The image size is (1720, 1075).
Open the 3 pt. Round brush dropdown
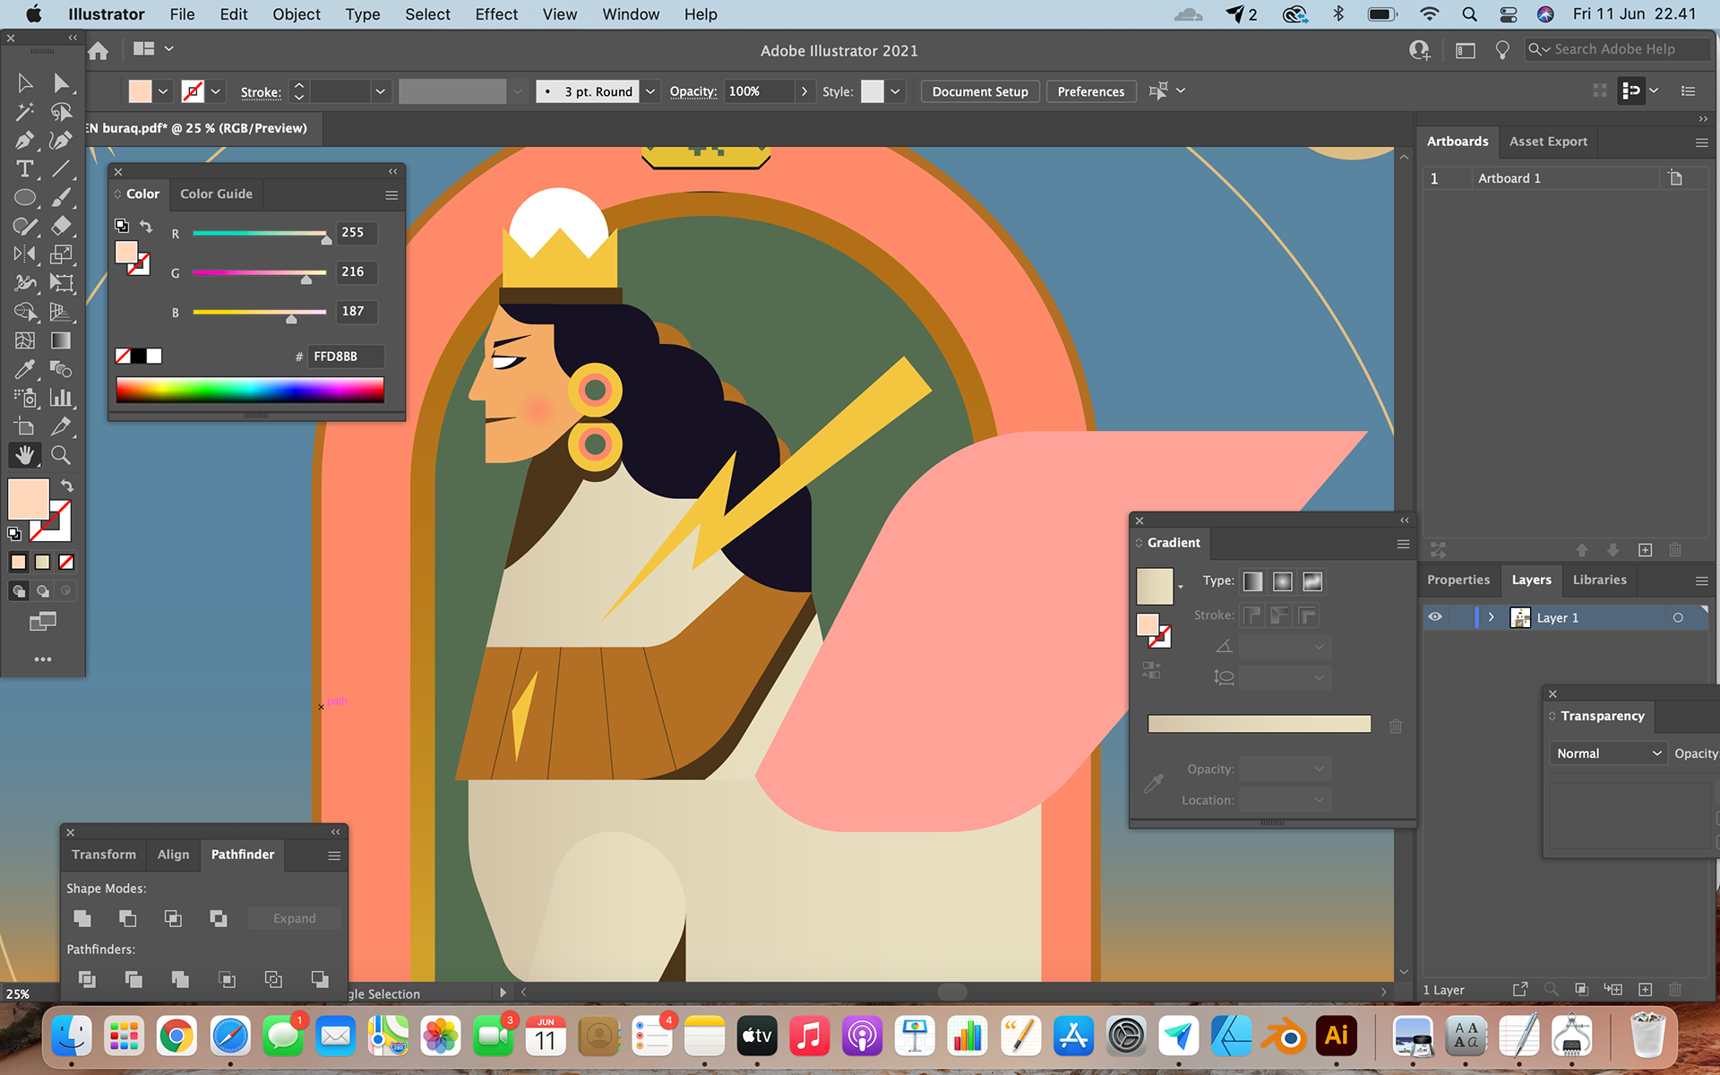[651, 91]
